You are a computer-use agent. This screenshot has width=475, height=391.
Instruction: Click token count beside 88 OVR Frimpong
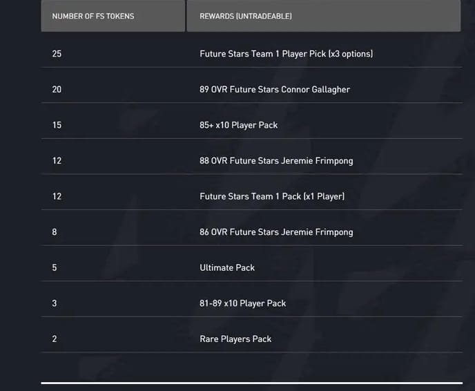[57, 161]
